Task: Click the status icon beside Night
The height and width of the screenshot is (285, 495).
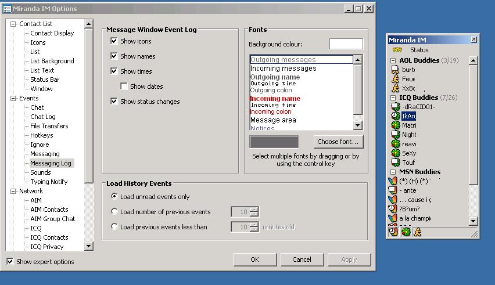Action: click(395, 135)
